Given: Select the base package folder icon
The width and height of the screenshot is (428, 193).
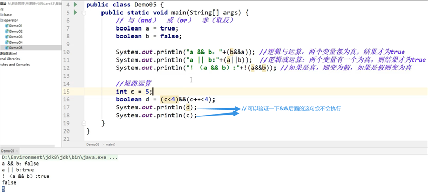Looking at the screenshot, I should point(2,15).
